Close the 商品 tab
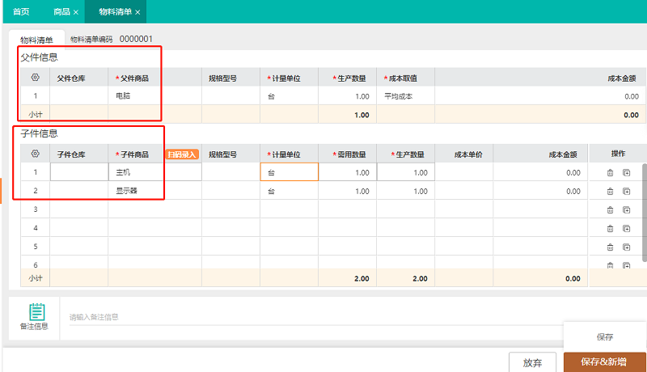Screen dimensions: 647x372 click(x=76, y=12)
